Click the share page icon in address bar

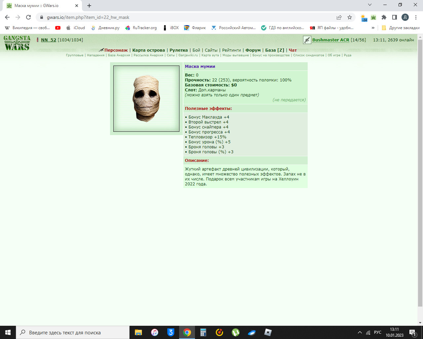[339, 17]
